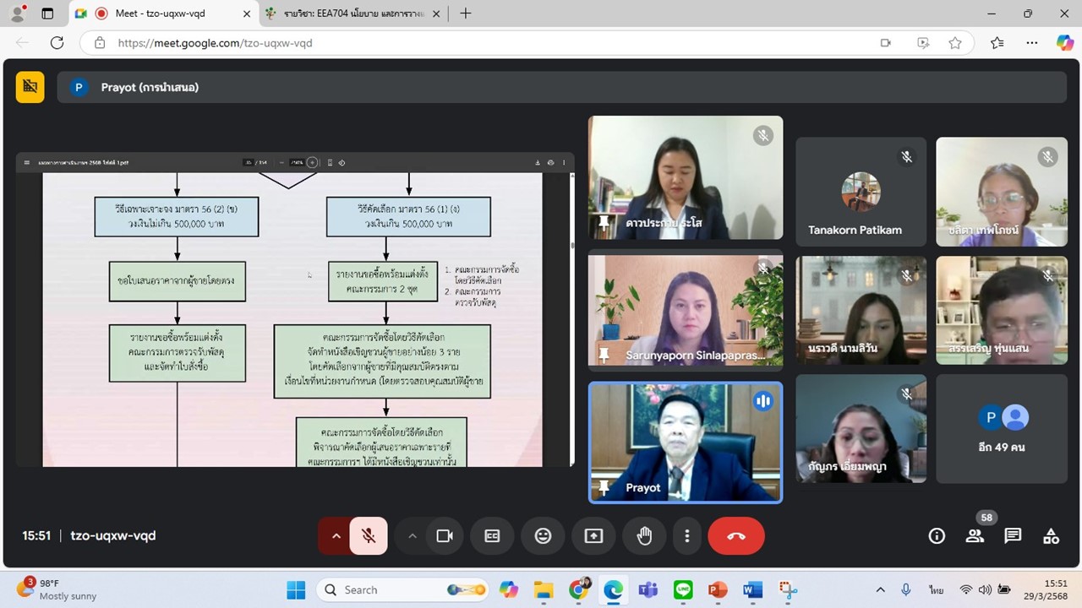Open Word from the taskbar

(752, 589)
